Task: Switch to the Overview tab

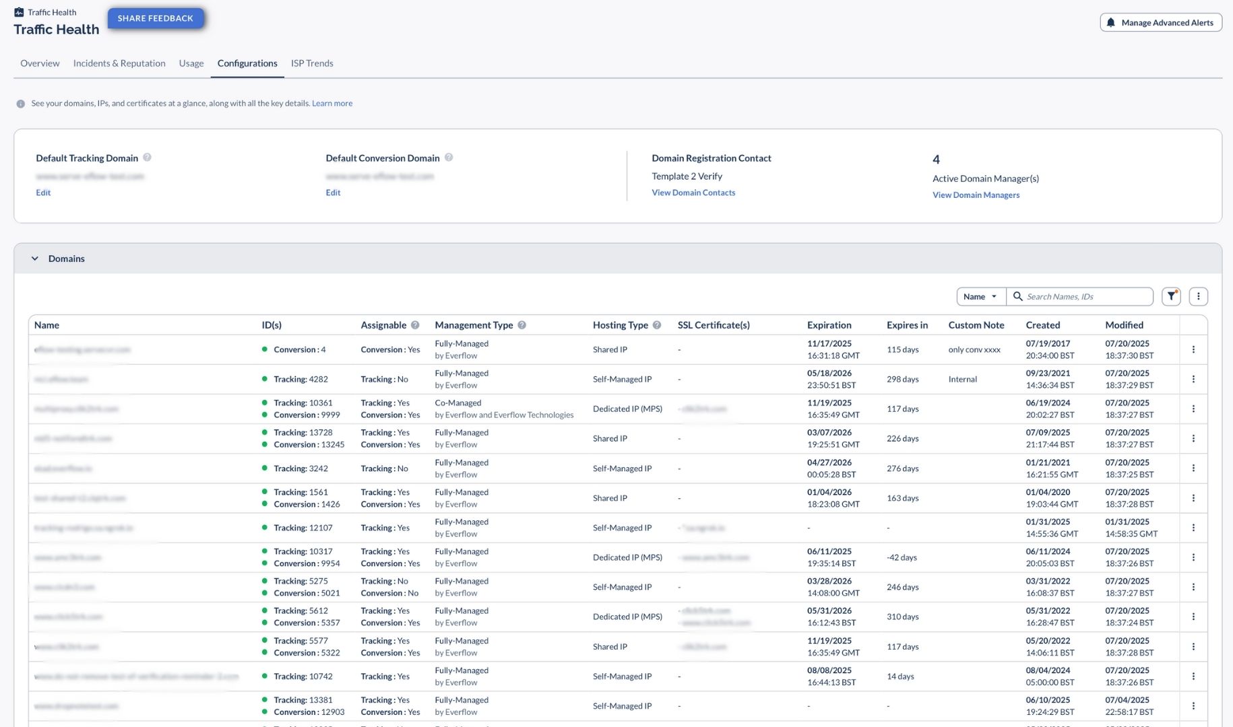Action: 40,63
